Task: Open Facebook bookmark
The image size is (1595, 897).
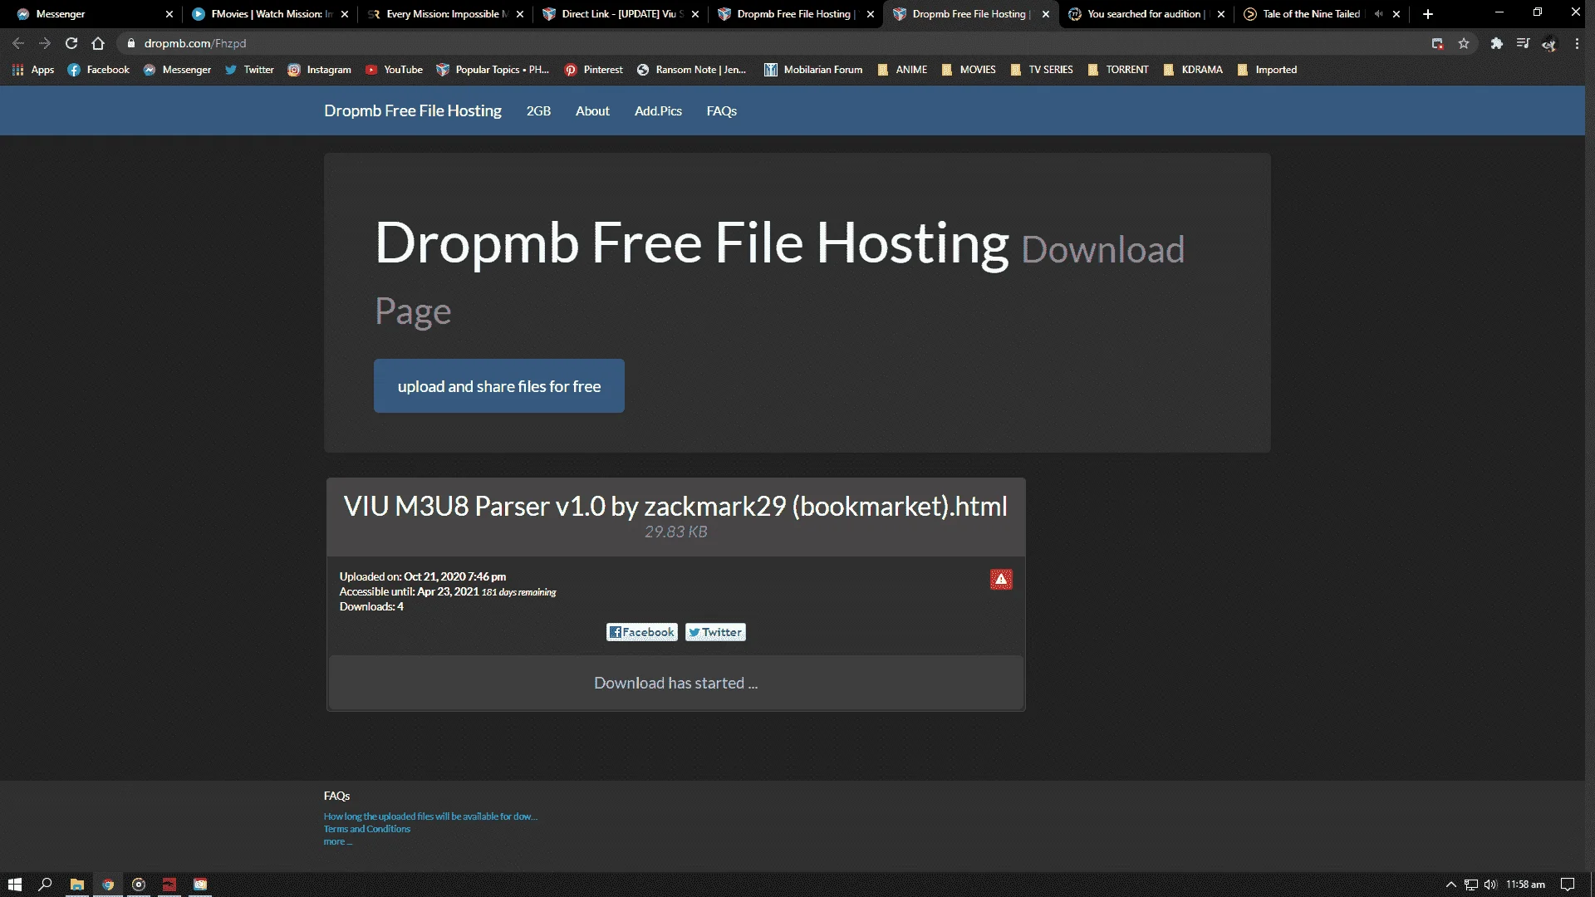Action: (99, 70)
